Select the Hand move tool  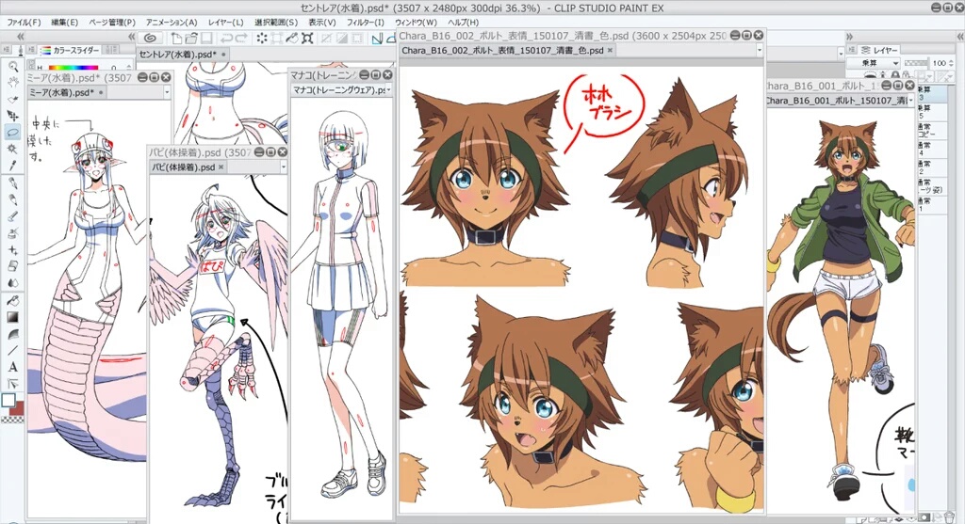(x=12, y=83)
